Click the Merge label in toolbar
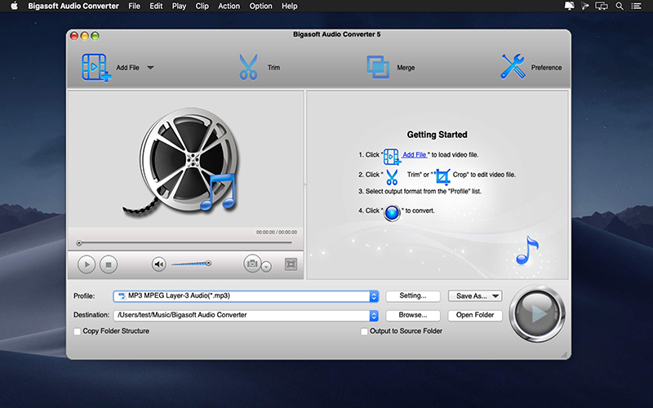The image size is (653, 408). pos(406,68)
